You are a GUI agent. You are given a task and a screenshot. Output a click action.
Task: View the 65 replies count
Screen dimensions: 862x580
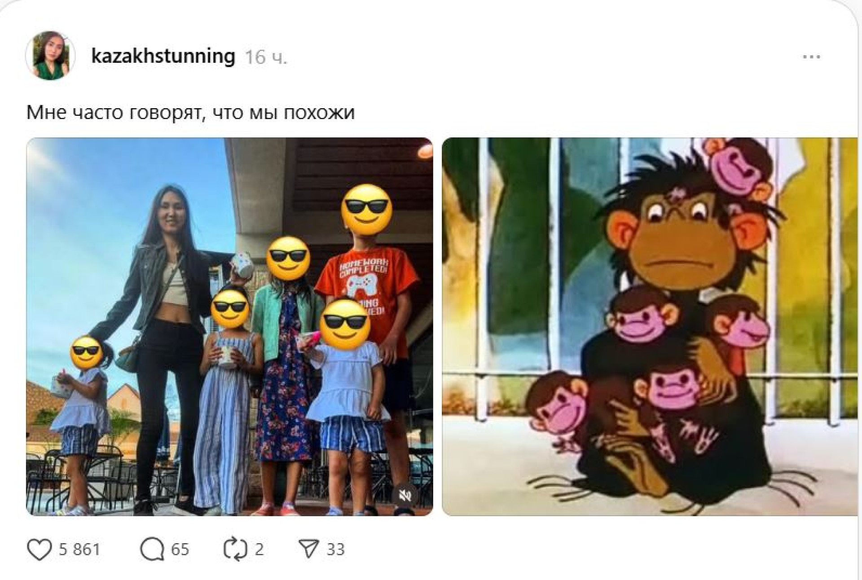click(180, 549)
